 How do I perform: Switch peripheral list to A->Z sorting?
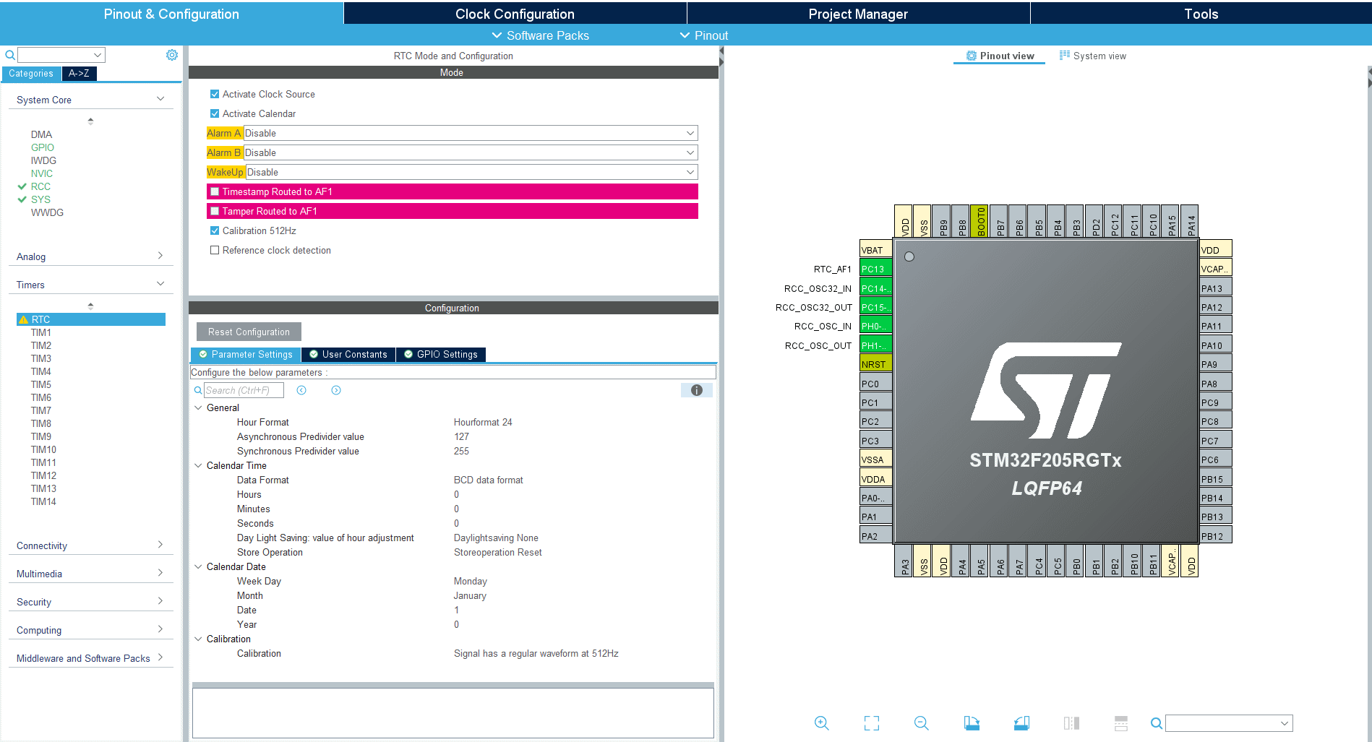79,73
